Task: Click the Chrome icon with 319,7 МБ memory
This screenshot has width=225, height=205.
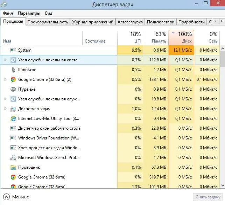Action: coord(13,177)
